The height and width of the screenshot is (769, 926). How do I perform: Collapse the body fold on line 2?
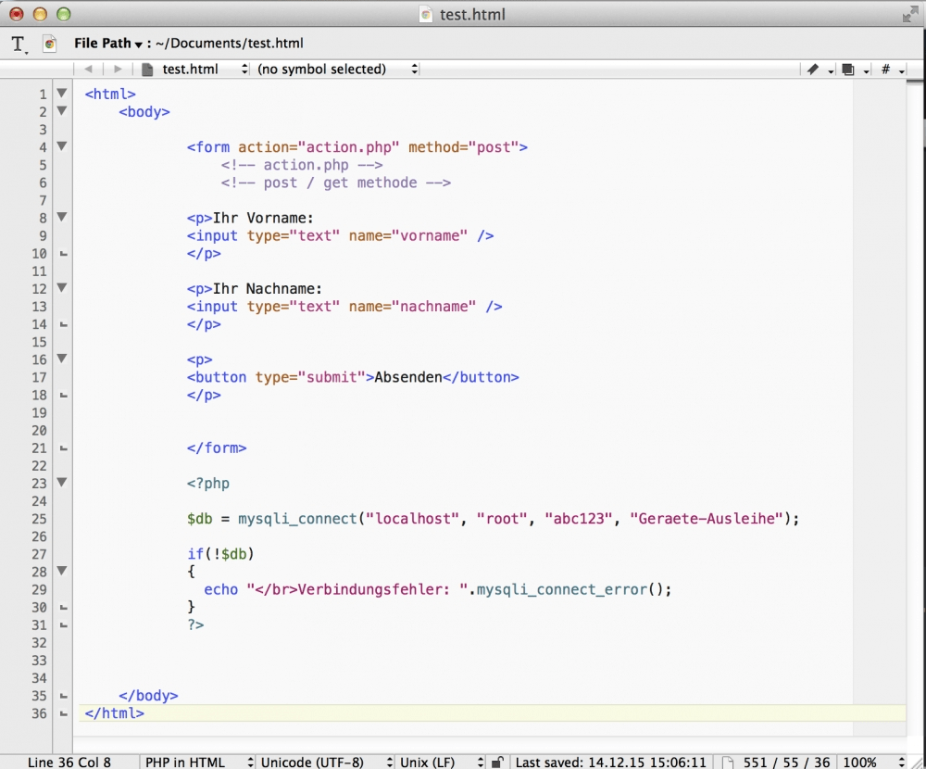coord(62,110)
